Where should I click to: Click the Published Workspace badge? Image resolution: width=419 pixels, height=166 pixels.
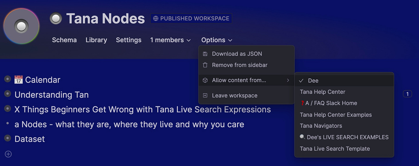pos(191,18)
